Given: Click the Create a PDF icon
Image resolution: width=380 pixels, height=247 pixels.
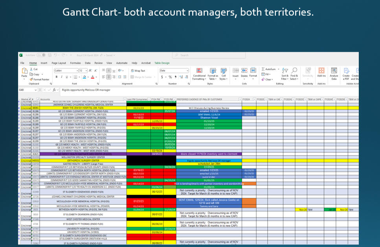Looking at the screenshot, I should pyautogui.click(x=346, y=70).
